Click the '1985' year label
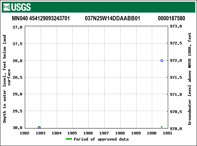This screenshot has height=146, width=197. point(72,133)
